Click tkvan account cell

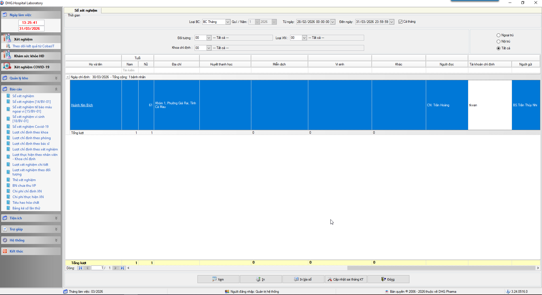coord(490,105)
